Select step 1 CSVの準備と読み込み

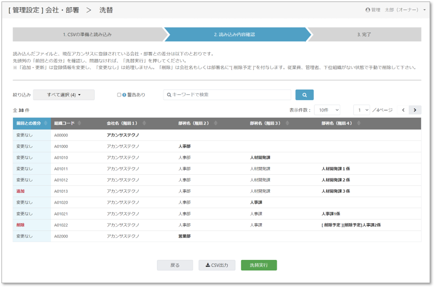point(87,34)
